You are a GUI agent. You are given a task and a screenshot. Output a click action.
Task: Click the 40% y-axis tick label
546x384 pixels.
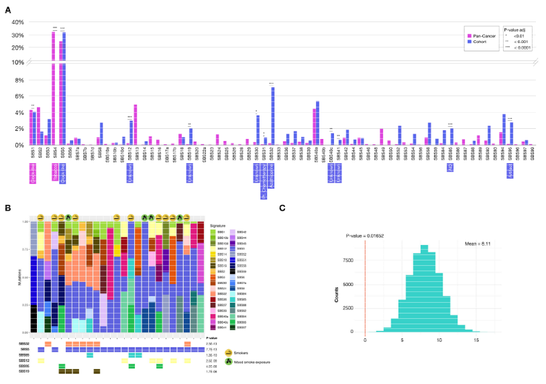click(x=17, y=22)
